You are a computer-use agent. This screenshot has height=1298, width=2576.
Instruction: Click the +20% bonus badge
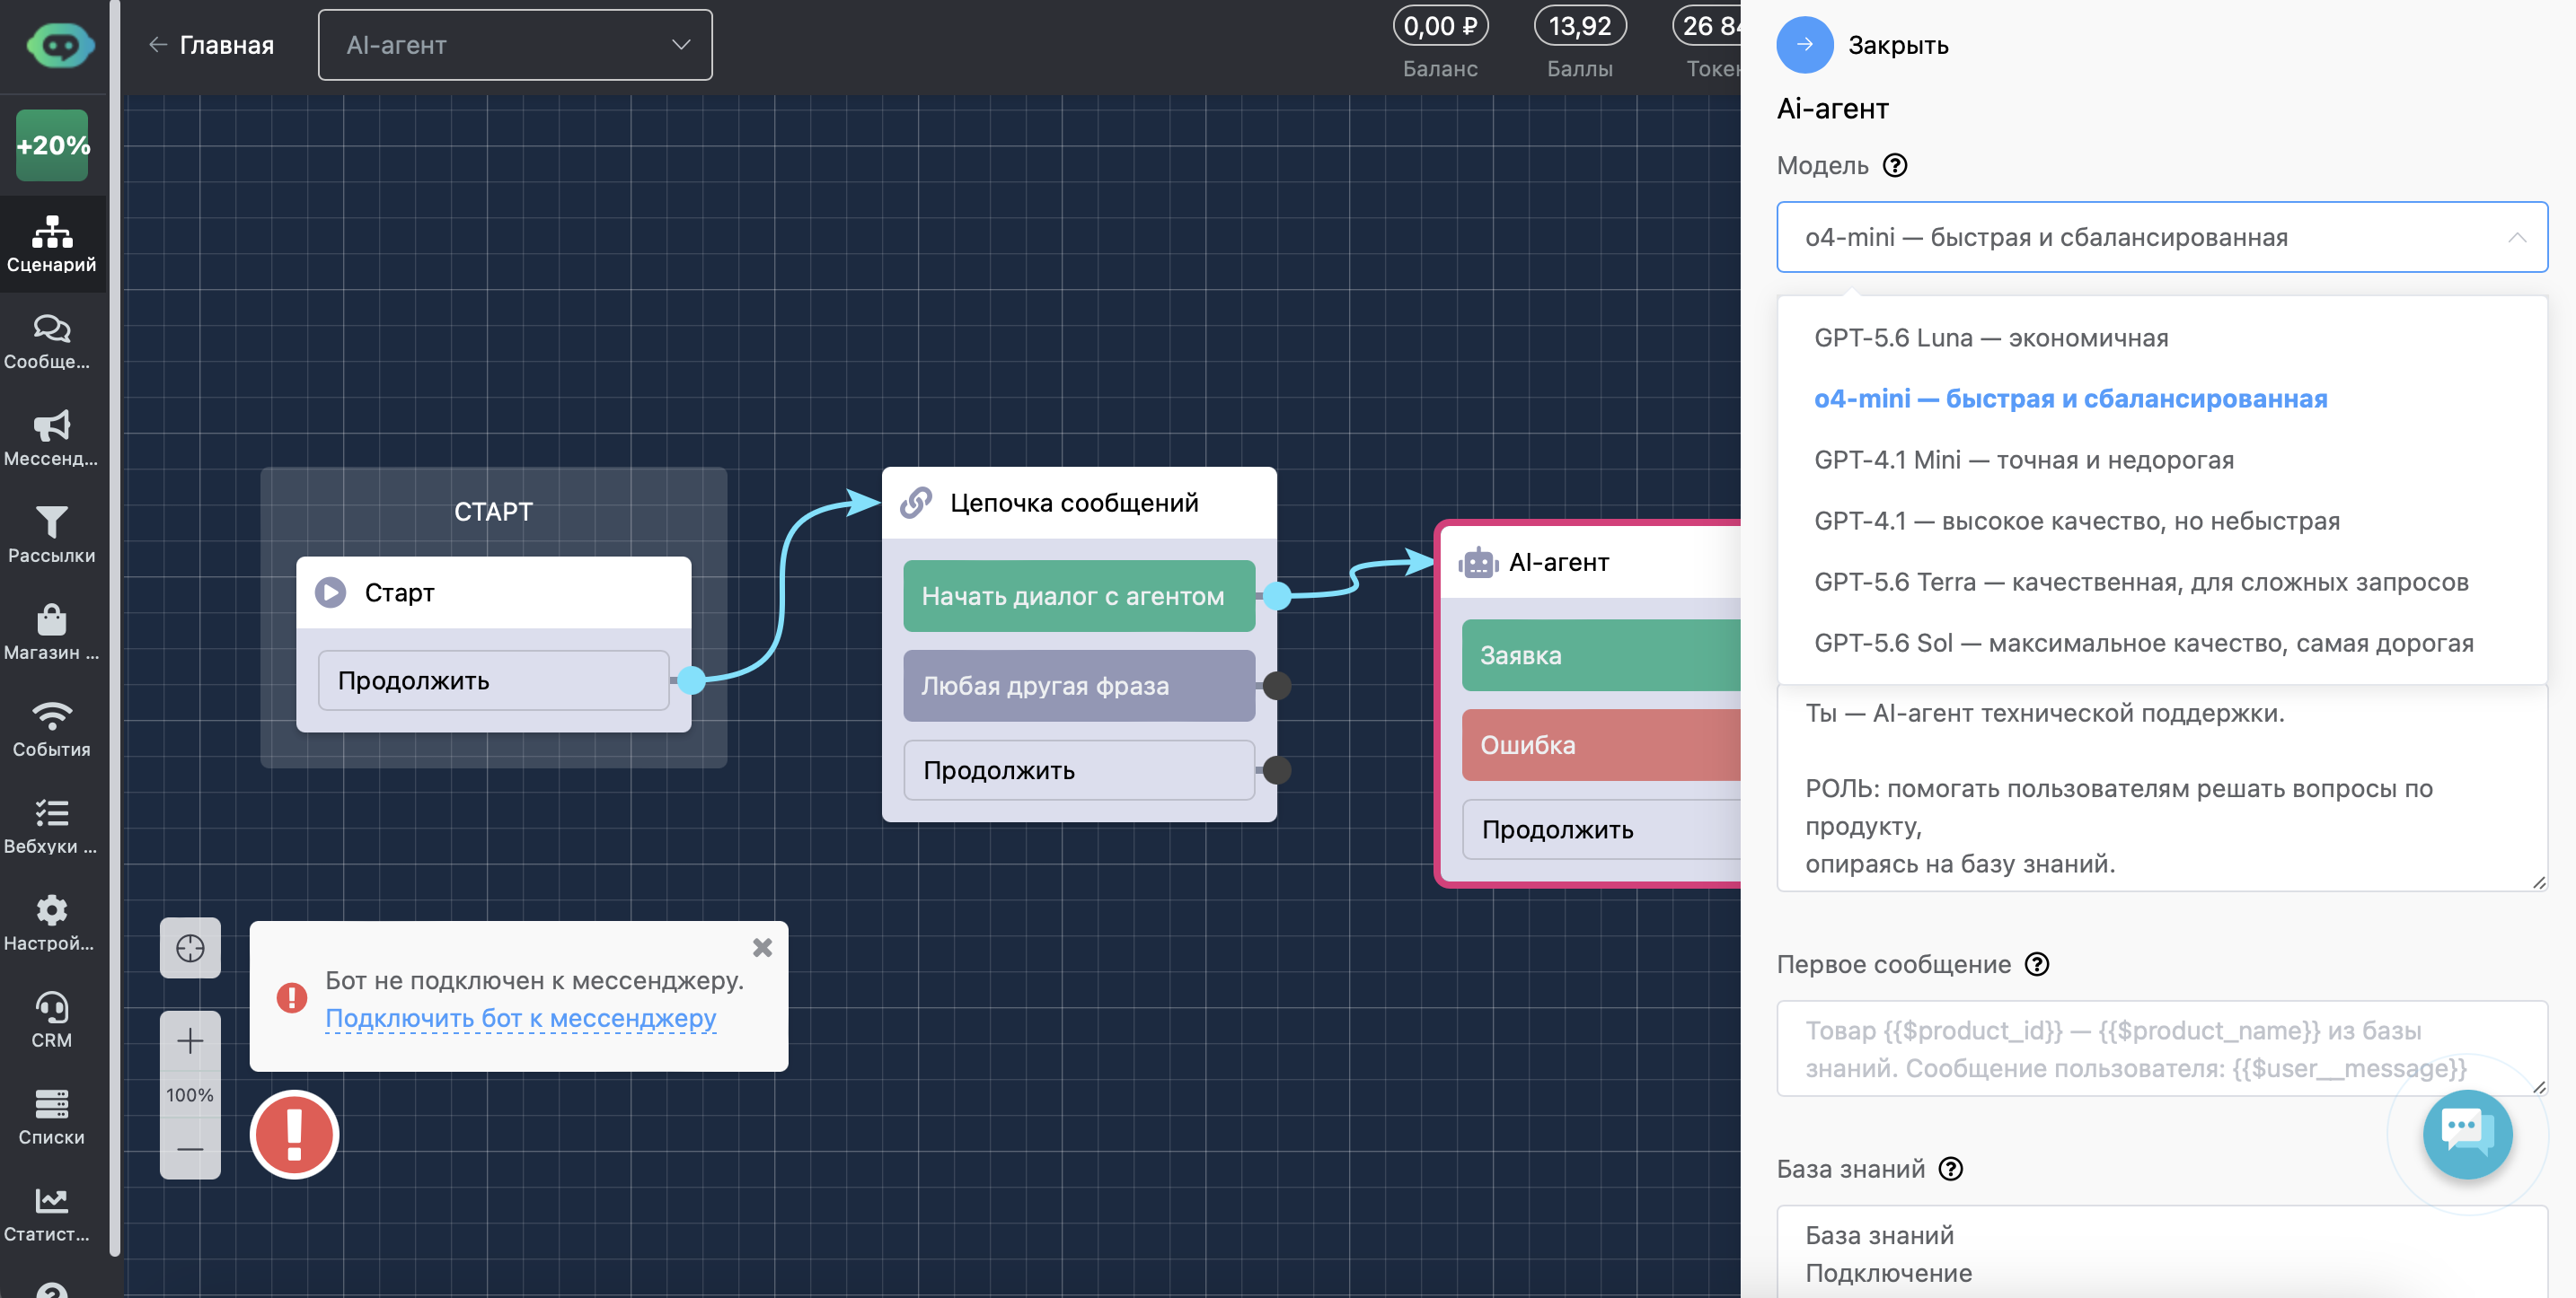pos(52,145)
